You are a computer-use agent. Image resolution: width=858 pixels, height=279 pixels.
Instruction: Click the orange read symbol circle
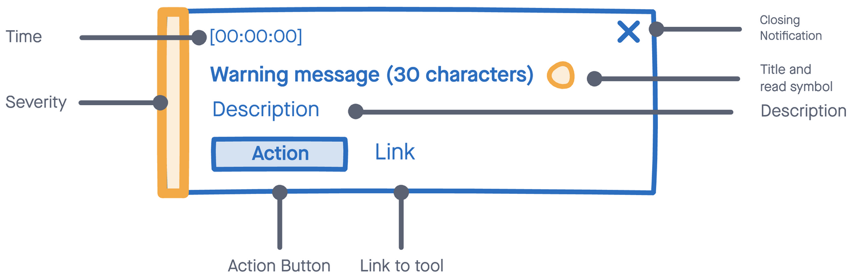(x=561, y=75)
